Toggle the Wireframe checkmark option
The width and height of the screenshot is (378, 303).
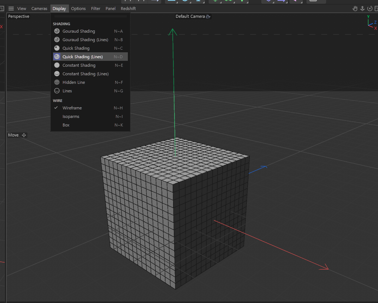pyautogui.click(x=72, y=108)
